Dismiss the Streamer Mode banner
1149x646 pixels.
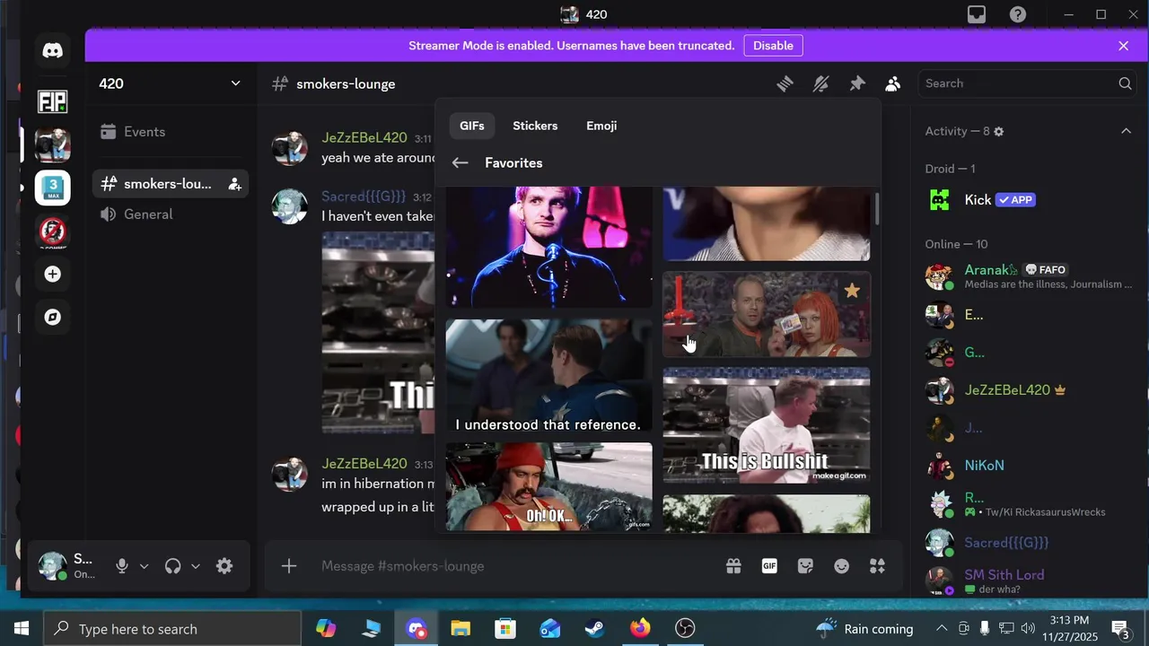click(x=1123, y=46)
